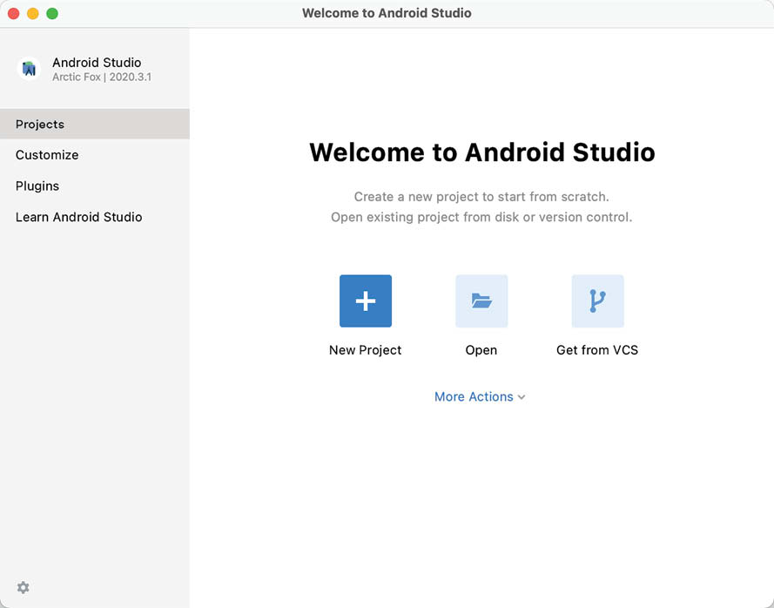Click the Arctic Fox version label
This screenshot has height=608, width=774.
pos(103,77)
